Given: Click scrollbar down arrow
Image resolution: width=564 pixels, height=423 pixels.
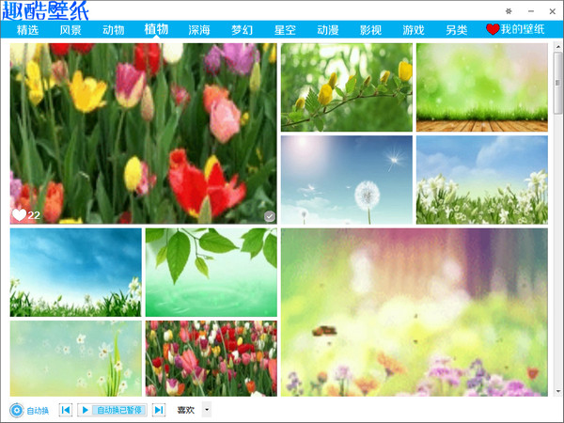Looking at the screenshot, I should tap(557, 391).
